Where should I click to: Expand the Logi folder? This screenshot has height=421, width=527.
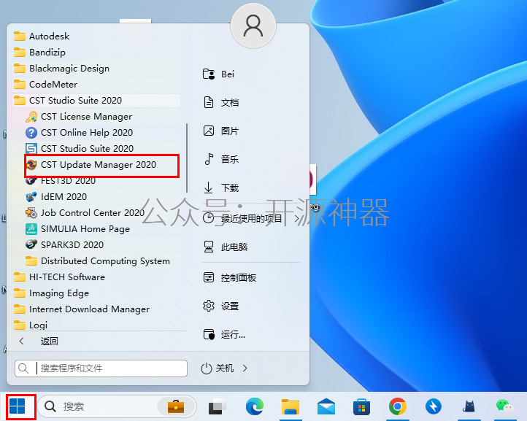(x=97, y=325)
